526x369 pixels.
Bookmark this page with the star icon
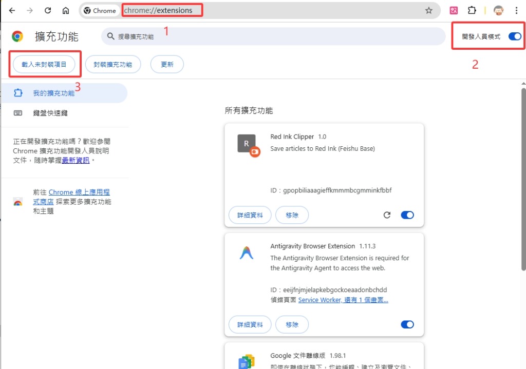(x=429, y=11)
